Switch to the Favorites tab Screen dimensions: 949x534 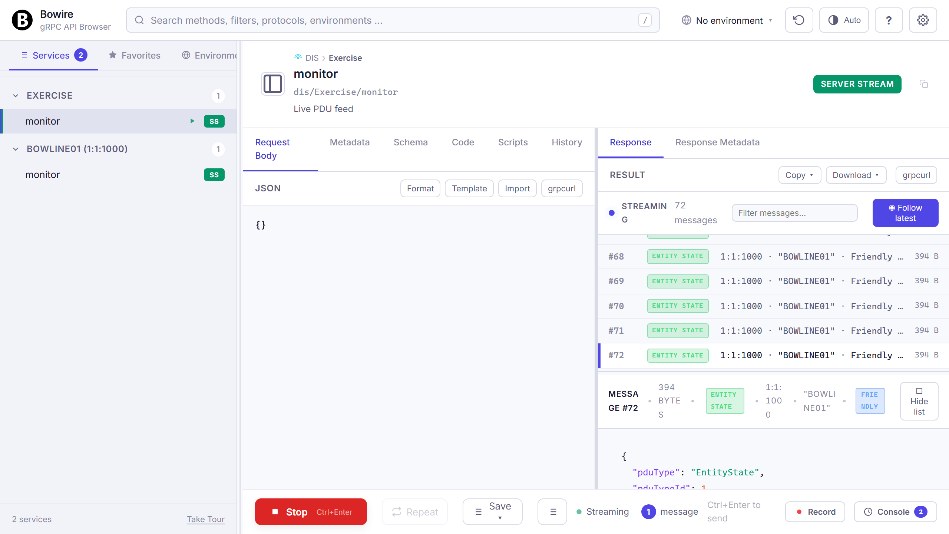(135, 55)
